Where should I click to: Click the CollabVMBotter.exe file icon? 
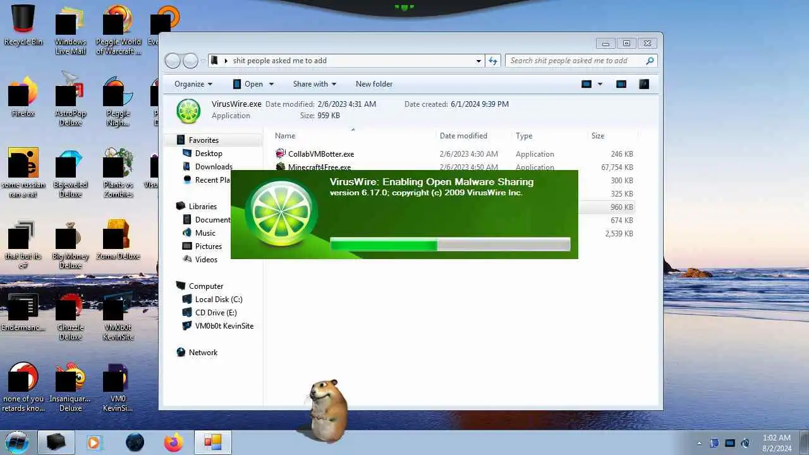coord(281,154)
